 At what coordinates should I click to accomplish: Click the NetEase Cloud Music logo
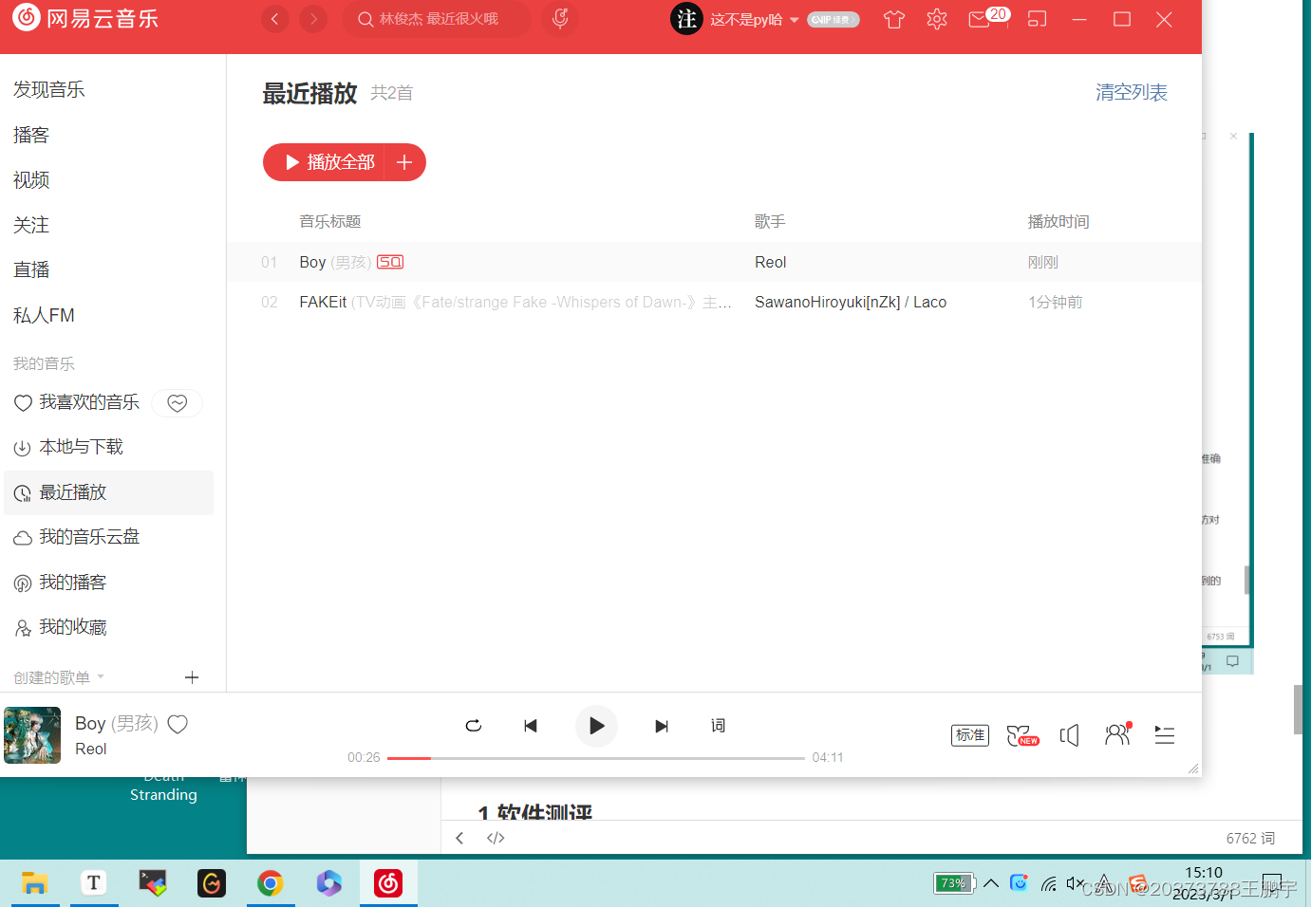point(85,18)
